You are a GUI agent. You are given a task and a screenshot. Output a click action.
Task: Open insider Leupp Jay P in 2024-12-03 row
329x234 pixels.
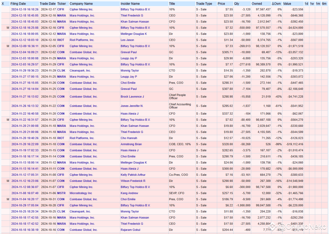pyautogui.click(x=129, y=59)
